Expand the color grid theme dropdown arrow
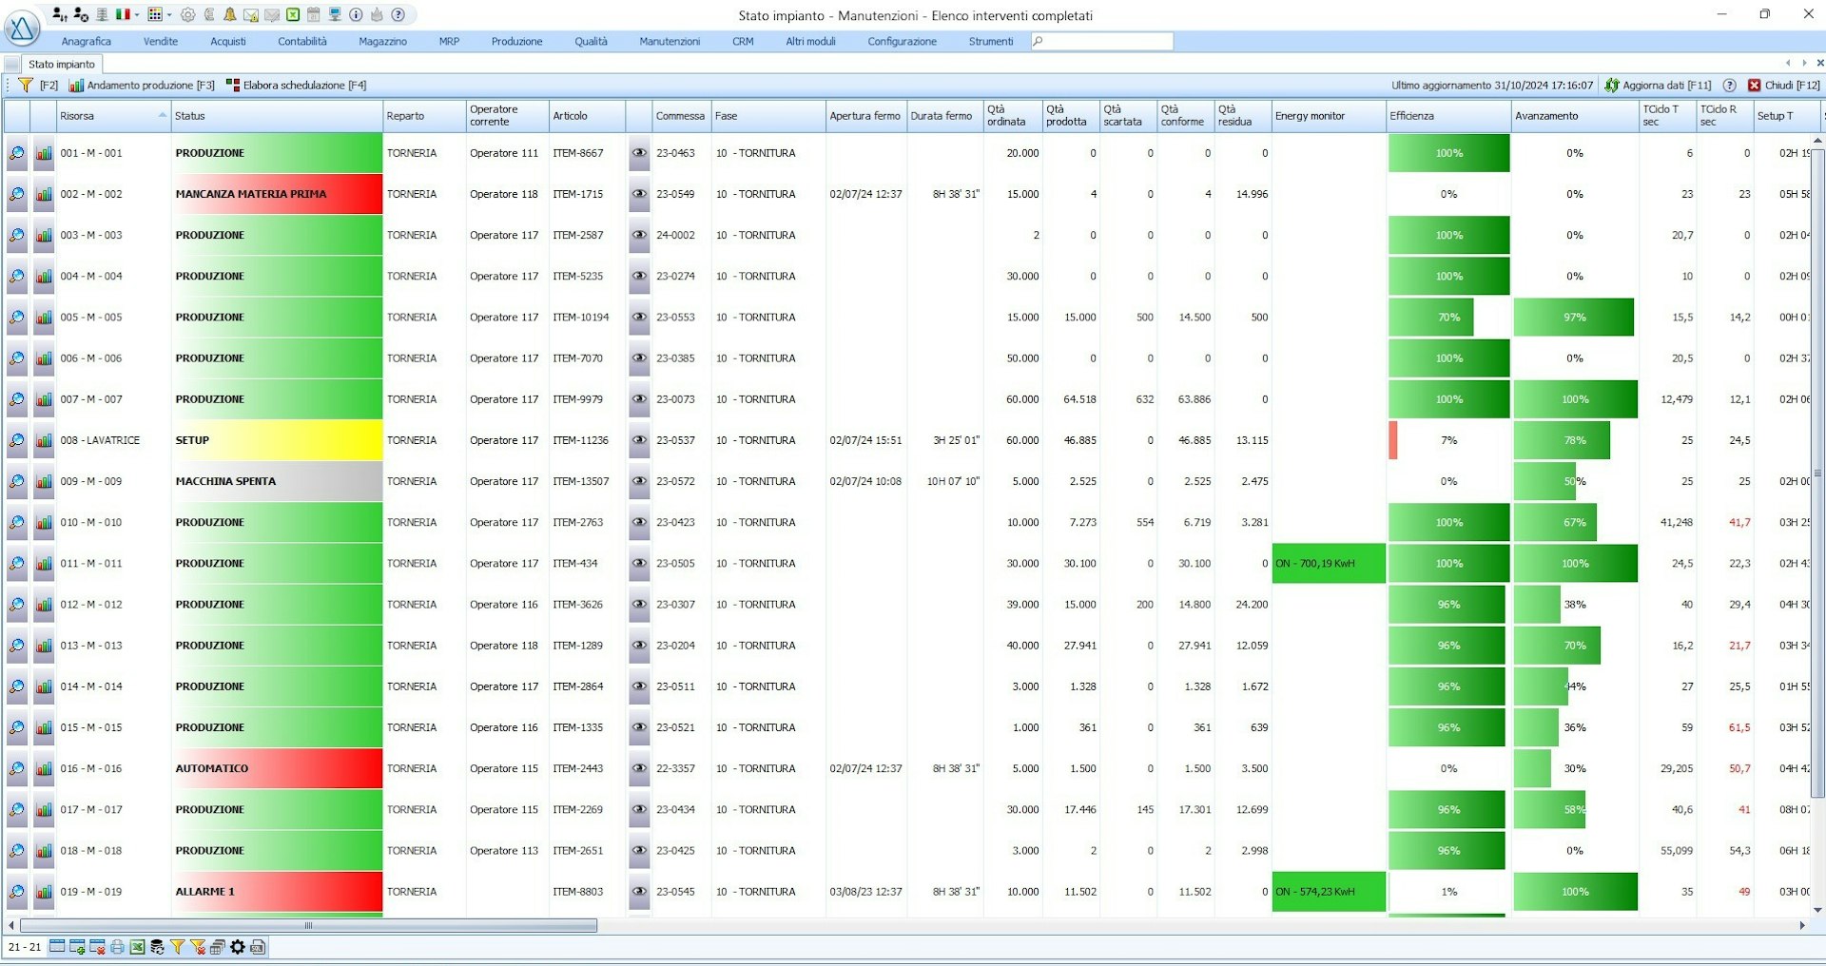This screenshot has height=966, width=1826. [169, 14]
